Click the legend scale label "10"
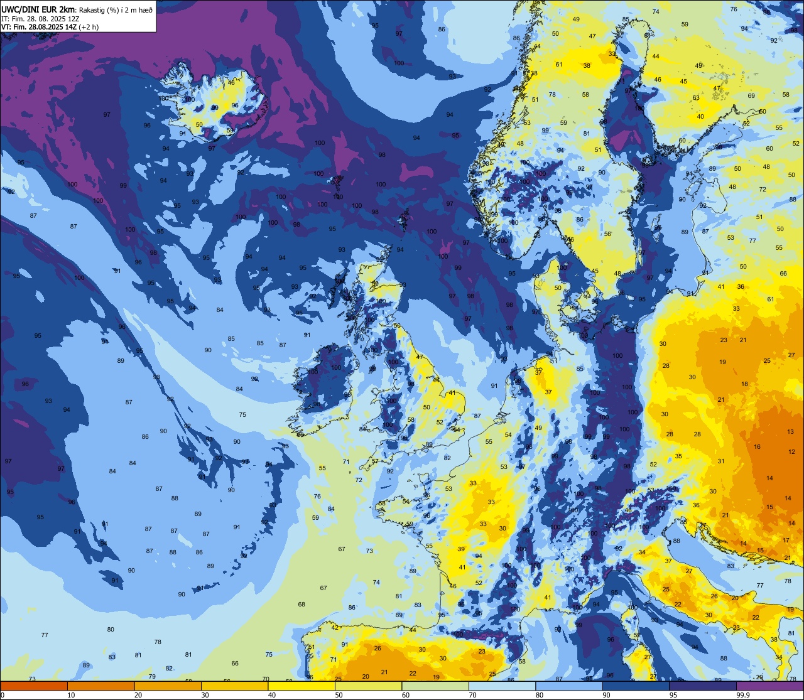Image resolution: width=804 pixels, height=700 pixels. tap(71, 695)
